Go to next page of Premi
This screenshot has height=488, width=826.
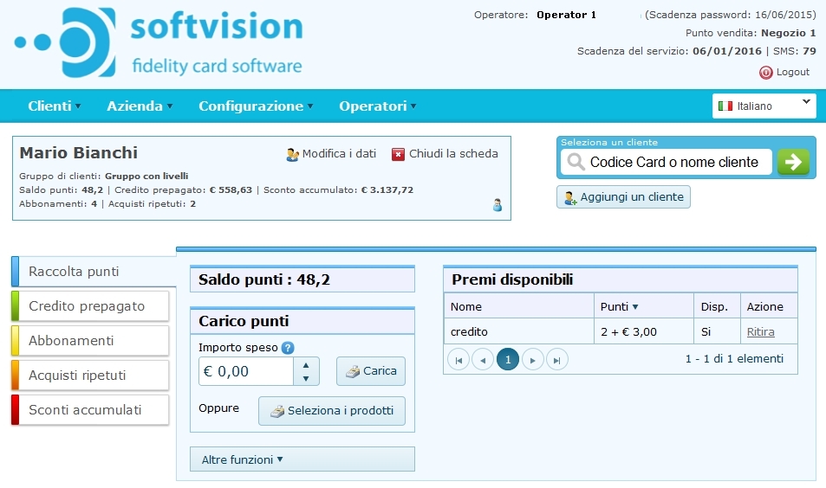pos(532,360)
